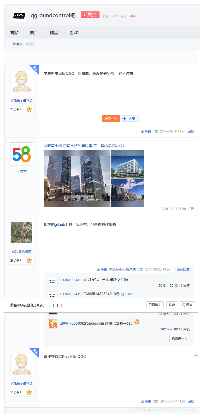The width and height of the screenshot is (200, 414).
Task: Switch to the 图片 tab
Action: [34, 32]
